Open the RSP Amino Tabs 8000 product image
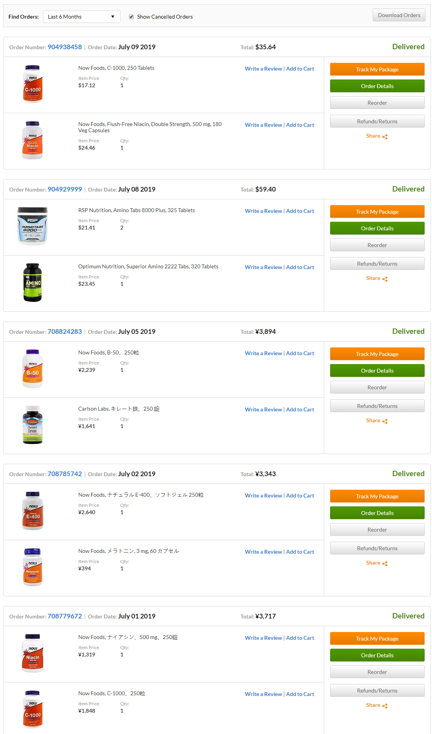 (33, 226)
